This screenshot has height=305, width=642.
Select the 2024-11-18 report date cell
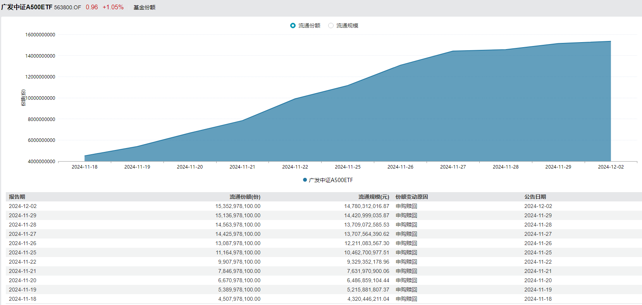(x=23, y=299)
